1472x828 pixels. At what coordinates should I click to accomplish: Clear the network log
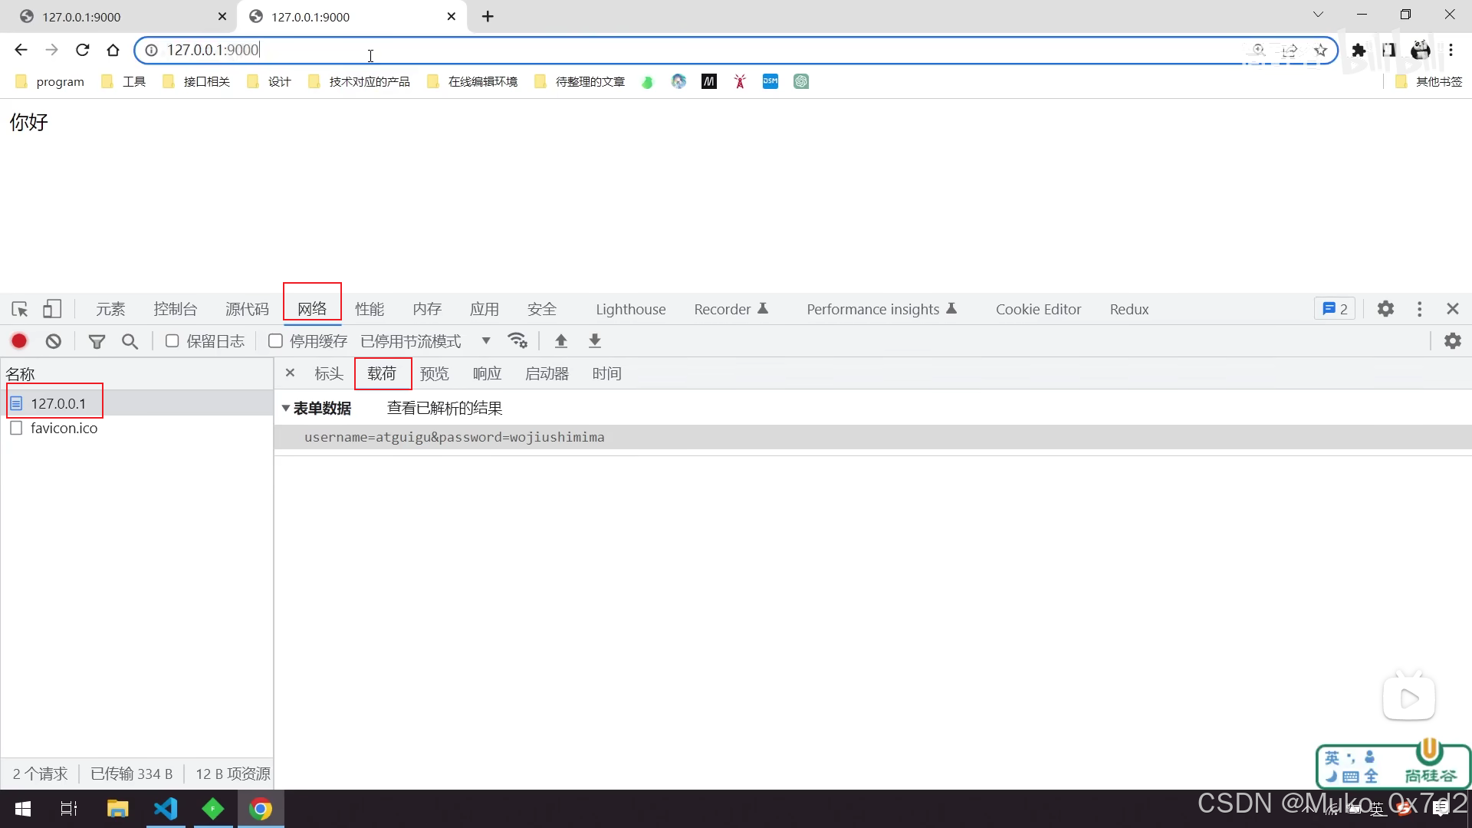[x=53, y=341]
